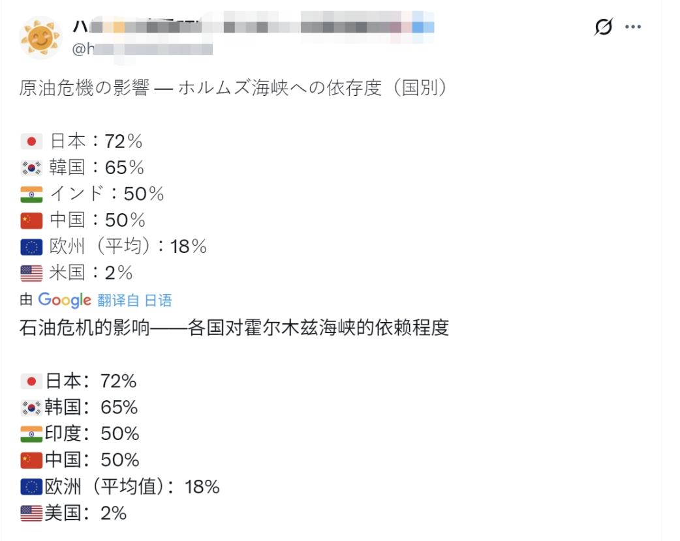This screenshot has width=680, height=541.
Task: Click the Grok actions icon on the post
Action: coord(604,27)
